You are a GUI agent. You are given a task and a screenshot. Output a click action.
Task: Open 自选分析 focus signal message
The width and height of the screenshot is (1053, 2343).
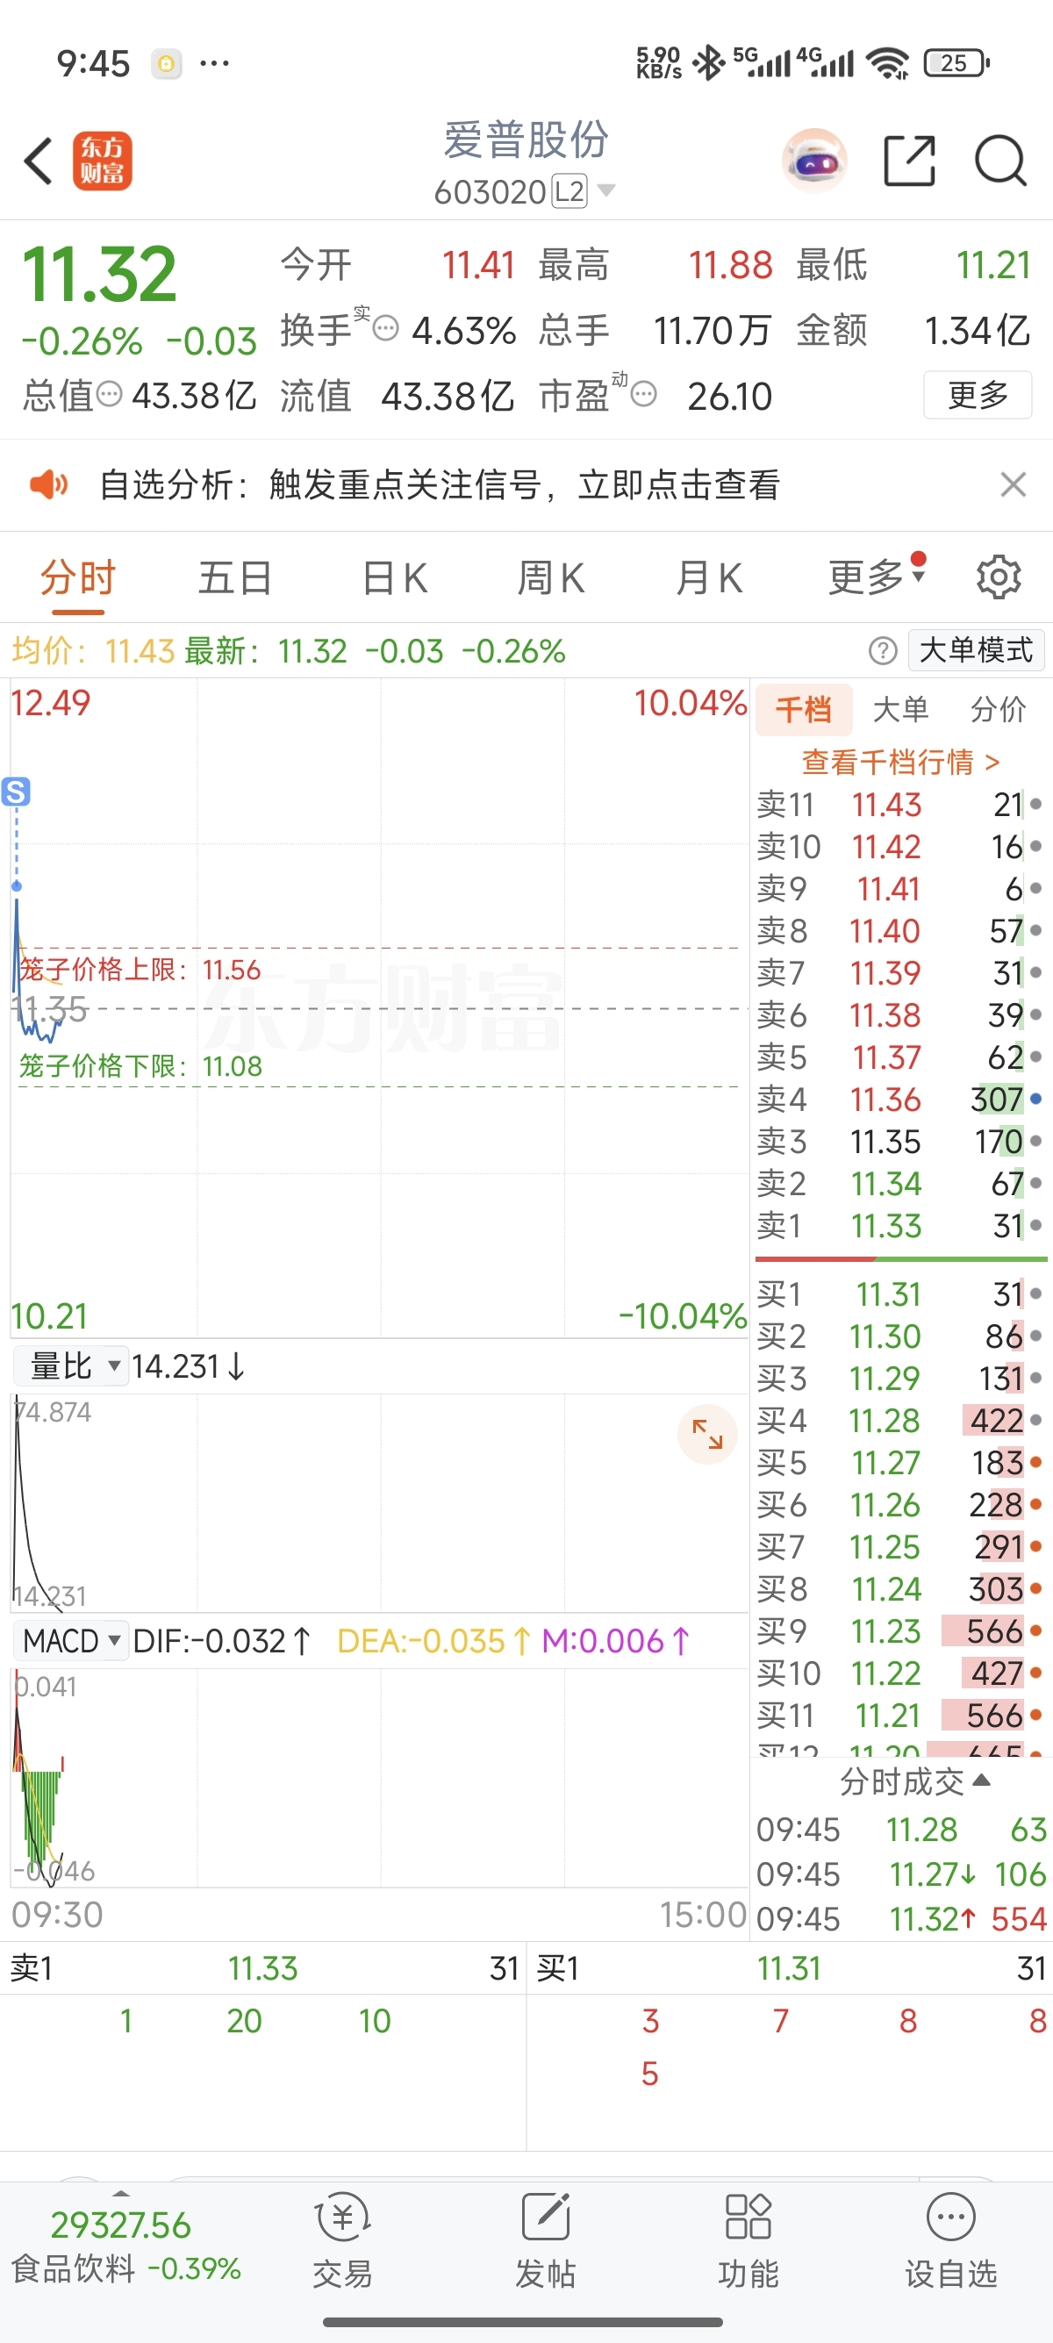pos(440,484)
